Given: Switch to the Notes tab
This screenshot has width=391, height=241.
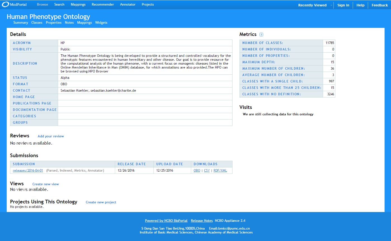Looking at the screenshot, I should pyautogui.click(x=69, y=23).
